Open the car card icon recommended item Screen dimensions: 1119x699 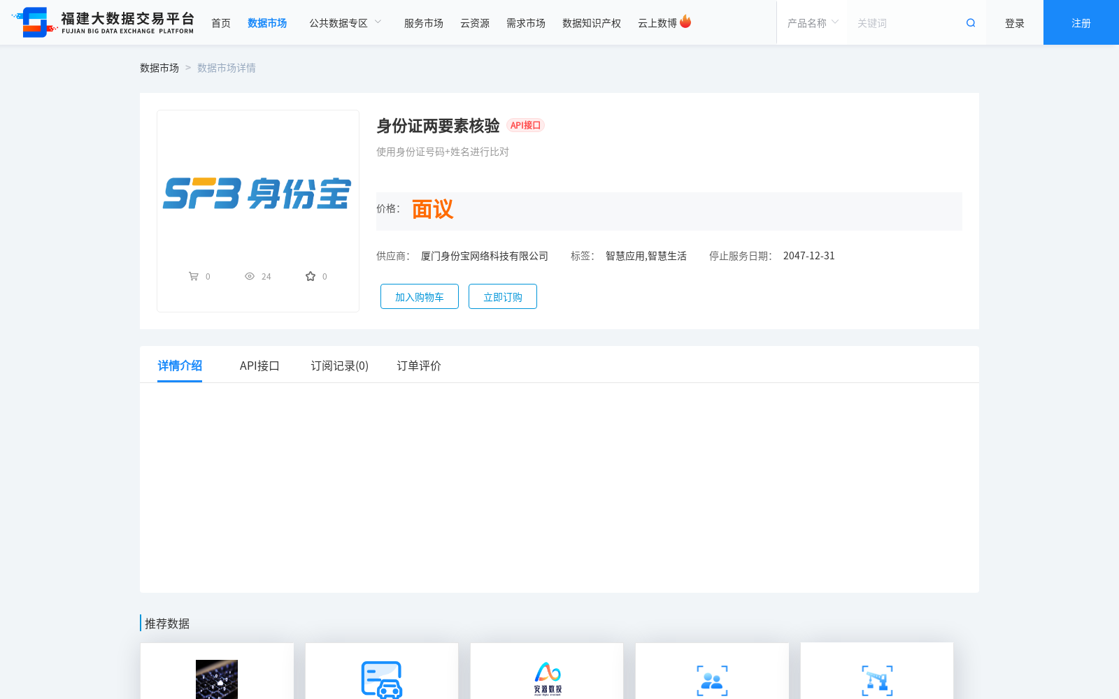point(382,679)
